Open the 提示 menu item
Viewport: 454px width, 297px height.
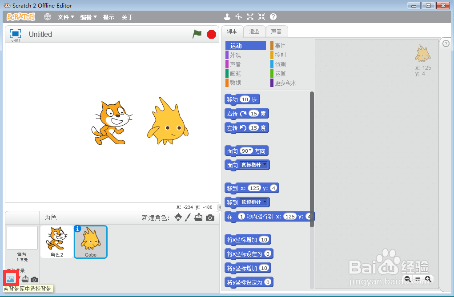coord(108,17)
